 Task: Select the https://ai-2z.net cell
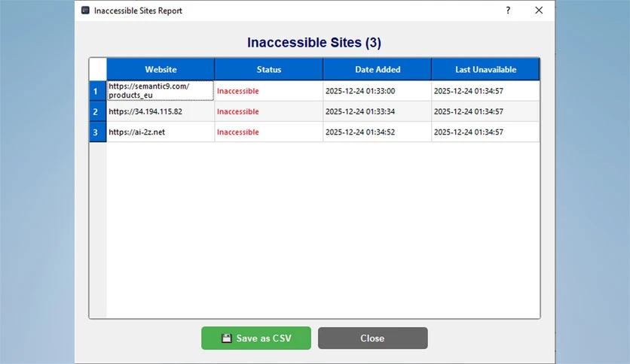coord(161,132)
